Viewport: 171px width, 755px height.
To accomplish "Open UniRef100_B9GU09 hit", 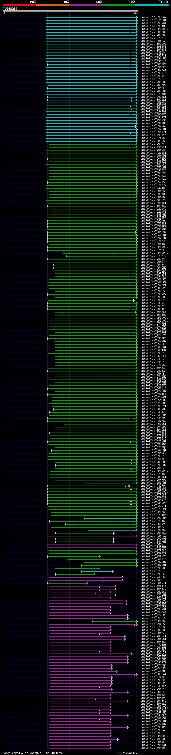I will point(153,44).
